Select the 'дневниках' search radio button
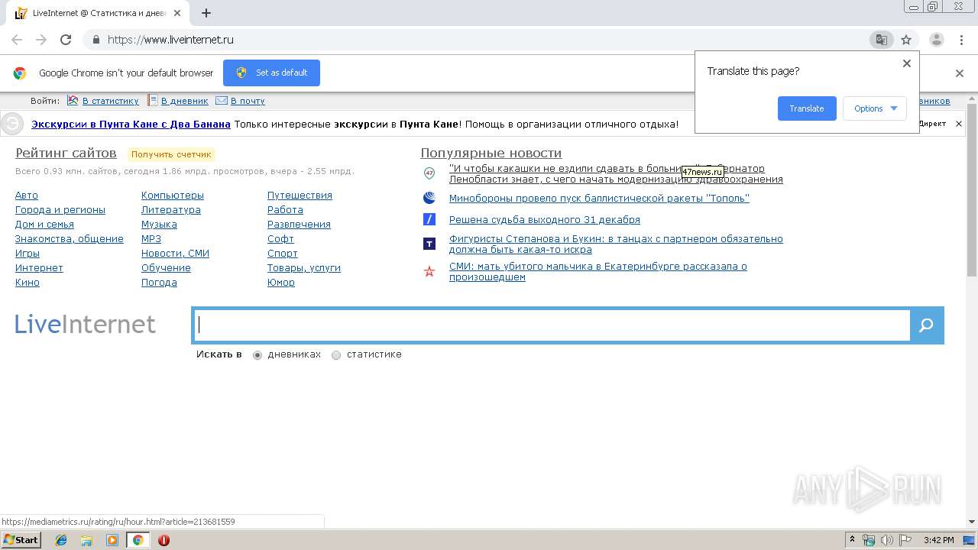 click(257, 355)
